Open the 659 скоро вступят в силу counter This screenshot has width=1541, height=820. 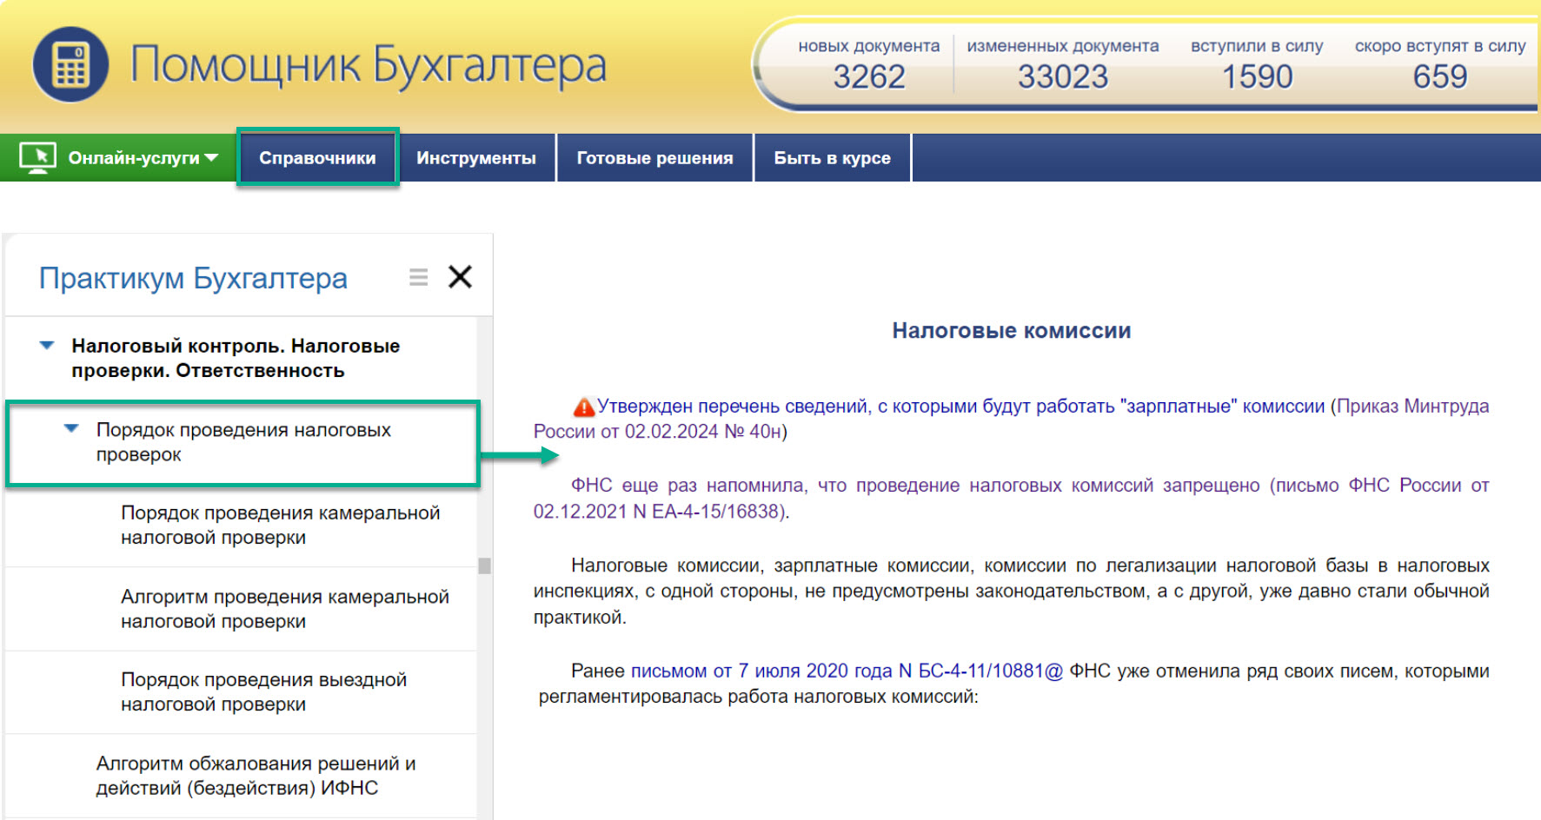[1440, 65]
